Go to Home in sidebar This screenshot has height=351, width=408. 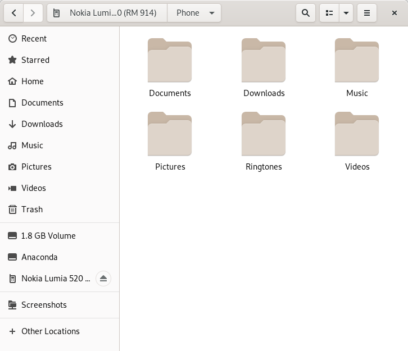point(32,81)
